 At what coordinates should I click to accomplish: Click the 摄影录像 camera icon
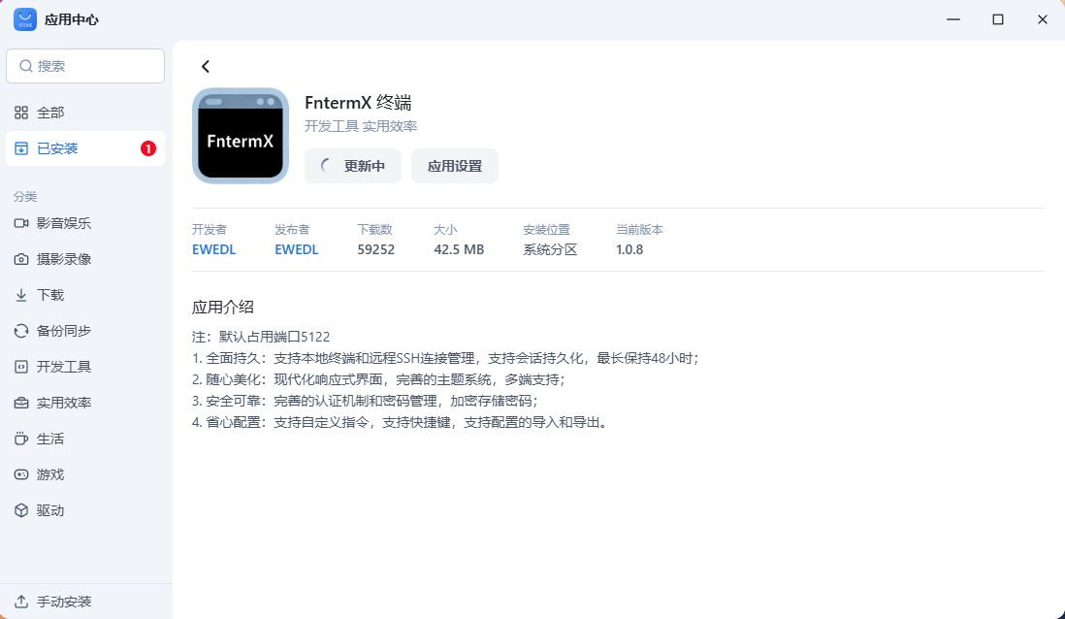(x=21, y=259)
